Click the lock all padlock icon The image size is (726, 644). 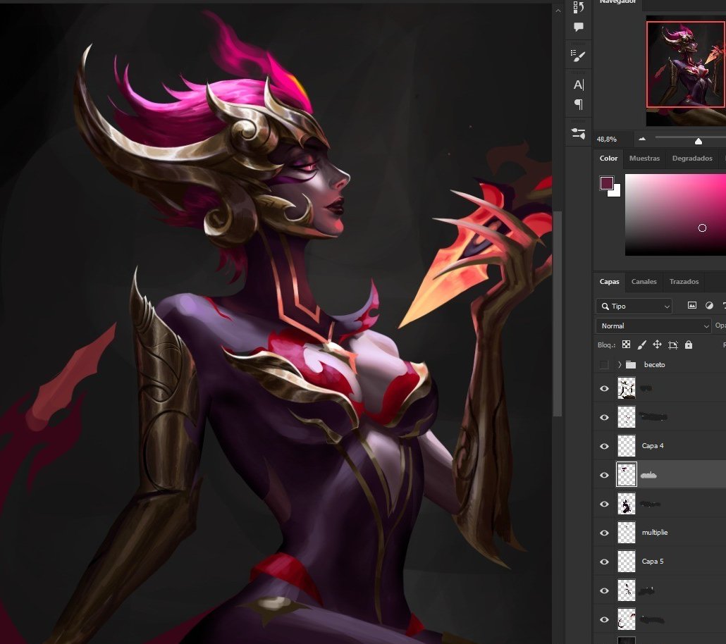point(689,345)
